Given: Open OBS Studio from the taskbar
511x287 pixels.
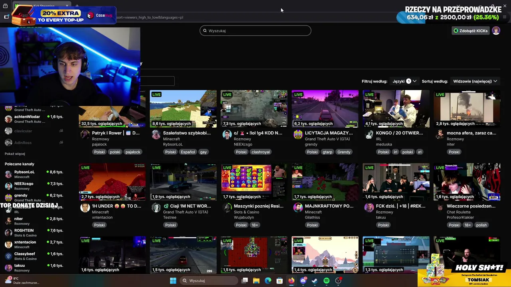Looking at the screenshot, I should tap(338, 281).
